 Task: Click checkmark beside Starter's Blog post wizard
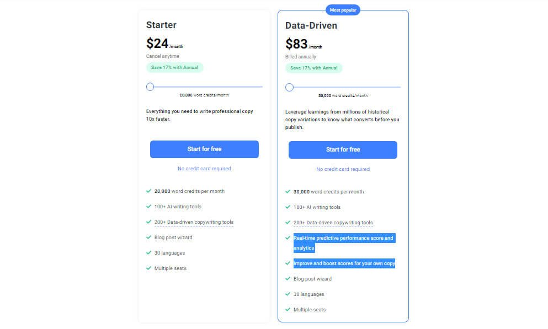[149, 238]
